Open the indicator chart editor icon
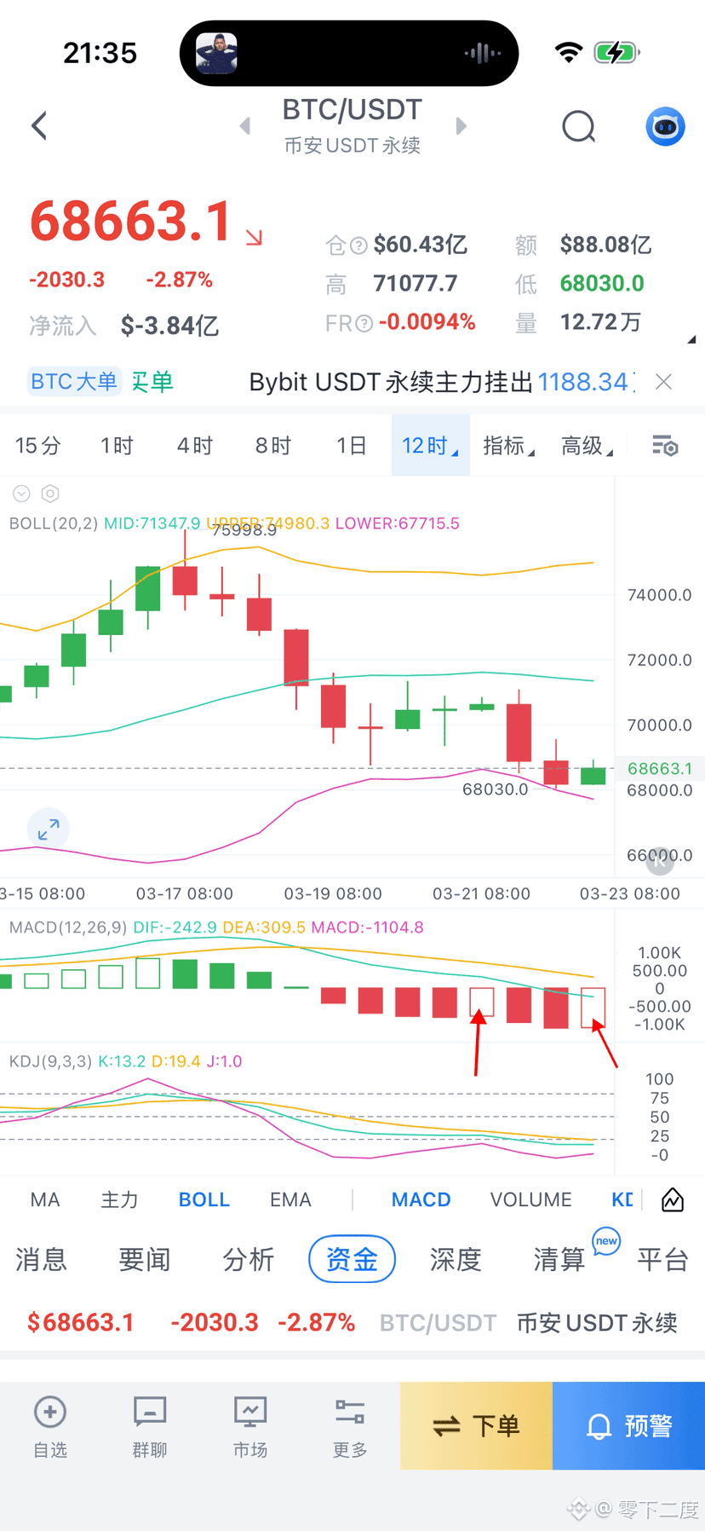 pyautogui.click(x=673, y=1200)
